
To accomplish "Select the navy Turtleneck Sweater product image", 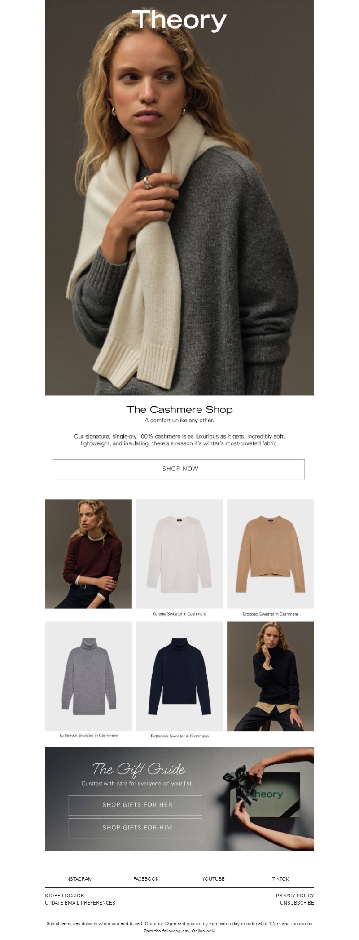I will [179, 676].
